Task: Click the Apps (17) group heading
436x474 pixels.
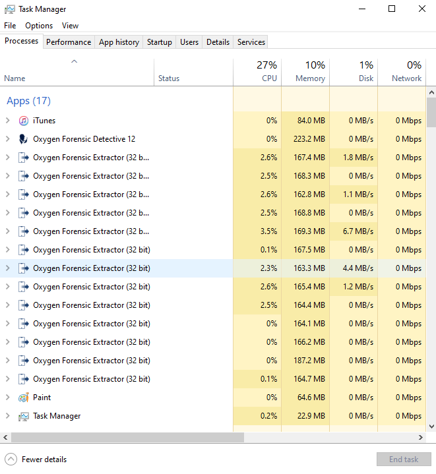Action: point(29,101)
